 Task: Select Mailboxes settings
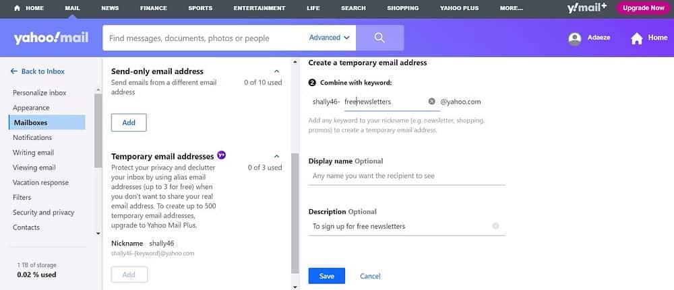point(47,122)
